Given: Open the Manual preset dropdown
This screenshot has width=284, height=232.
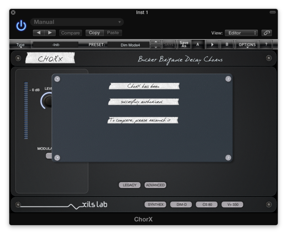Looking at the screenshot, I should [x=77, y=22].
